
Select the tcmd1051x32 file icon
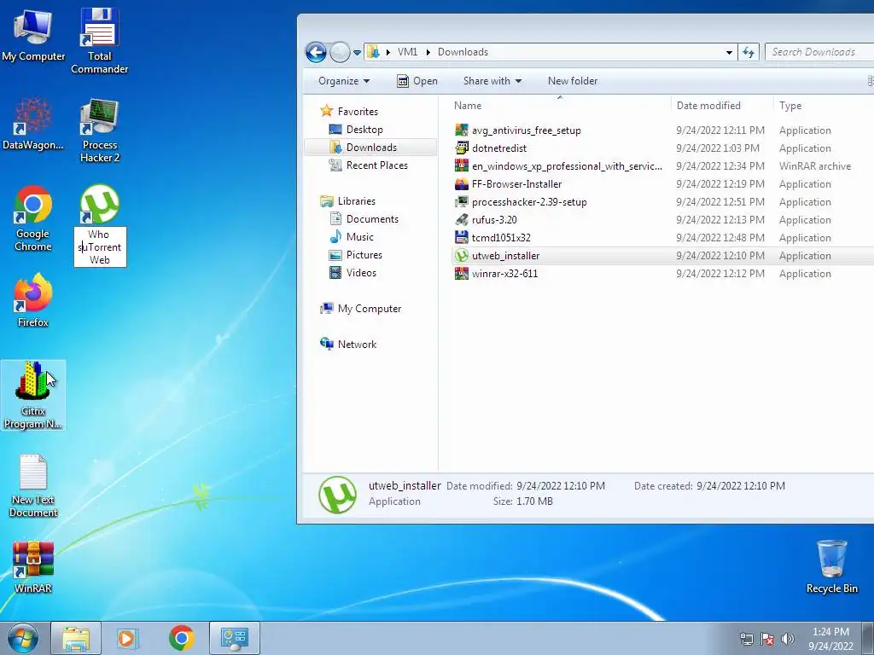pos(462,238)
